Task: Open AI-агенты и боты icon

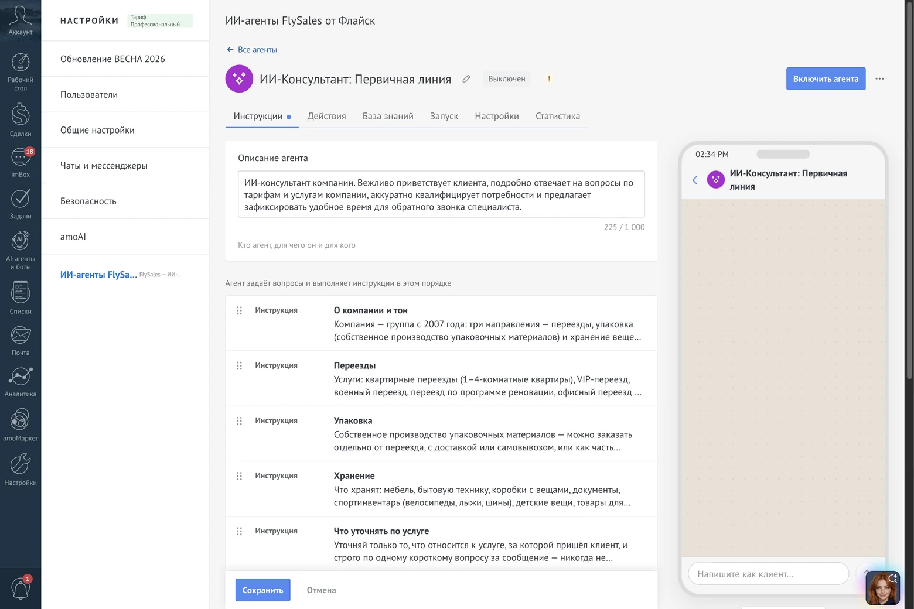Action: 21,240
